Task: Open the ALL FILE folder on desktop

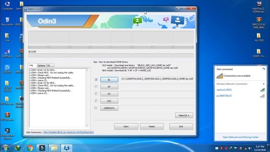Action: pyautogui.click(x=259, y=37)
